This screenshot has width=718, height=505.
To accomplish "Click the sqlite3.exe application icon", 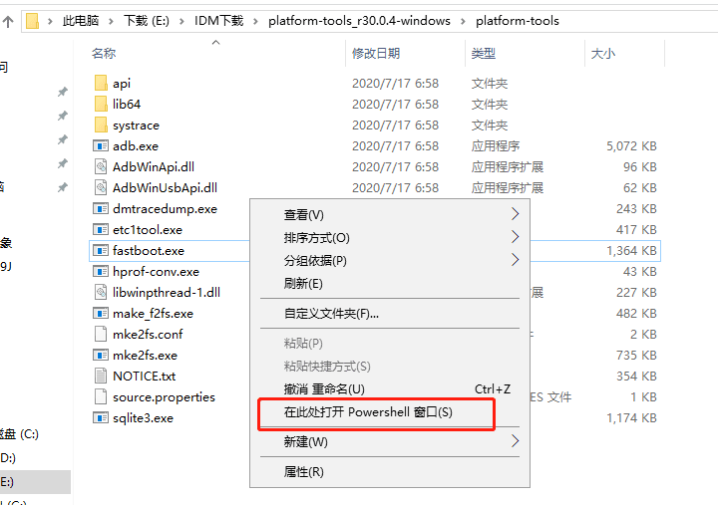I will (x=100, y=418).
